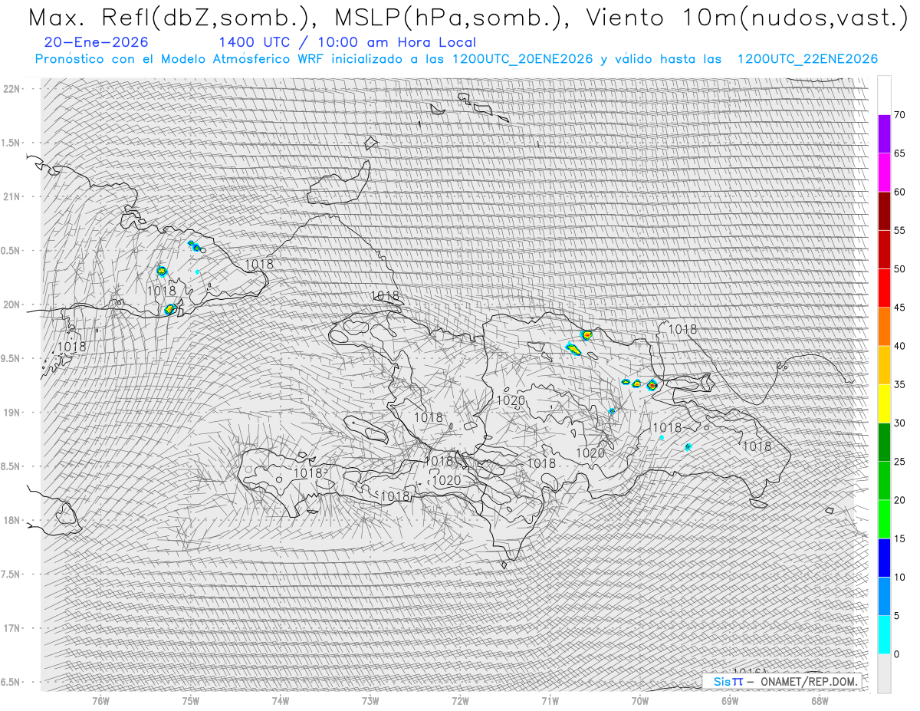Viewport: 920px width, 711px height.
Task: Click the '22N' latitude axis label
Action: [11, 89]
